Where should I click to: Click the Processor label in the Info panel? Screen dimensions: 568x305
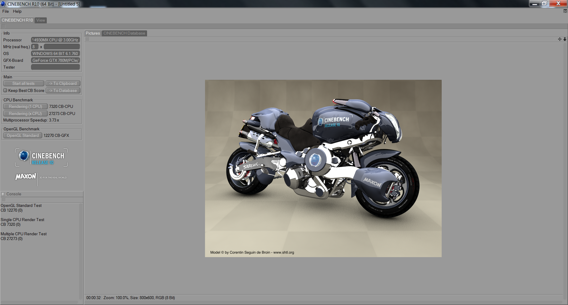point(12,40)
